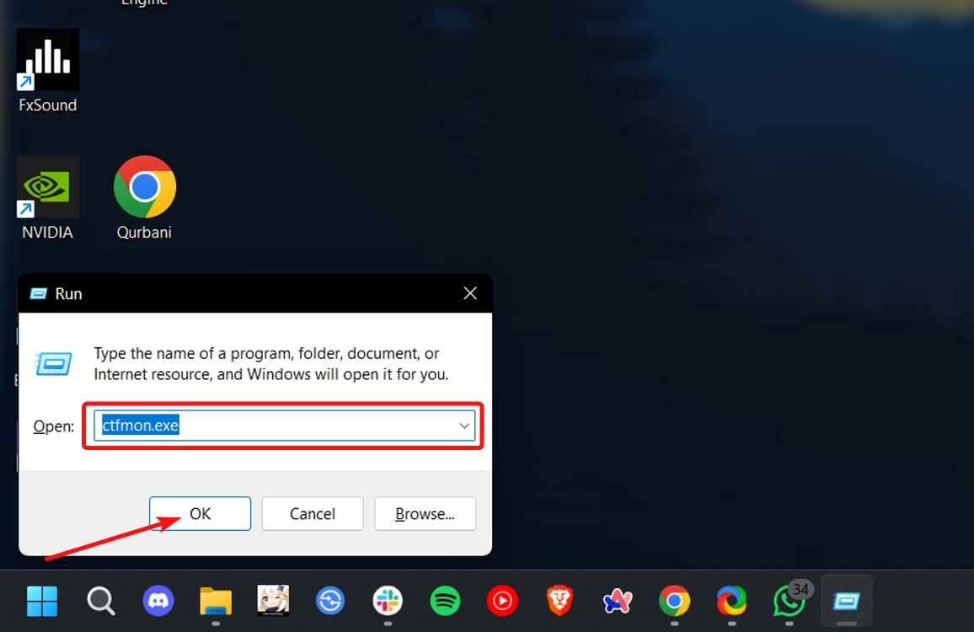Open Spotify from the taskbar
Viewport: 974px width, 632px height.
[445, 602]
